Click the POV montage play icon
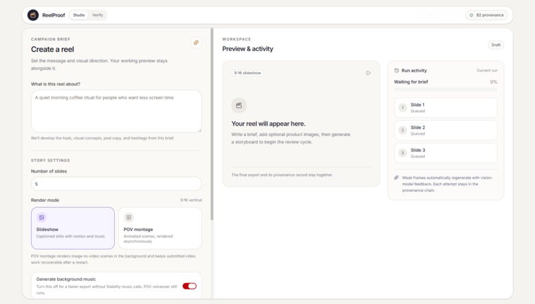Screen dimensions: 535x304 (x=129, y=217)
